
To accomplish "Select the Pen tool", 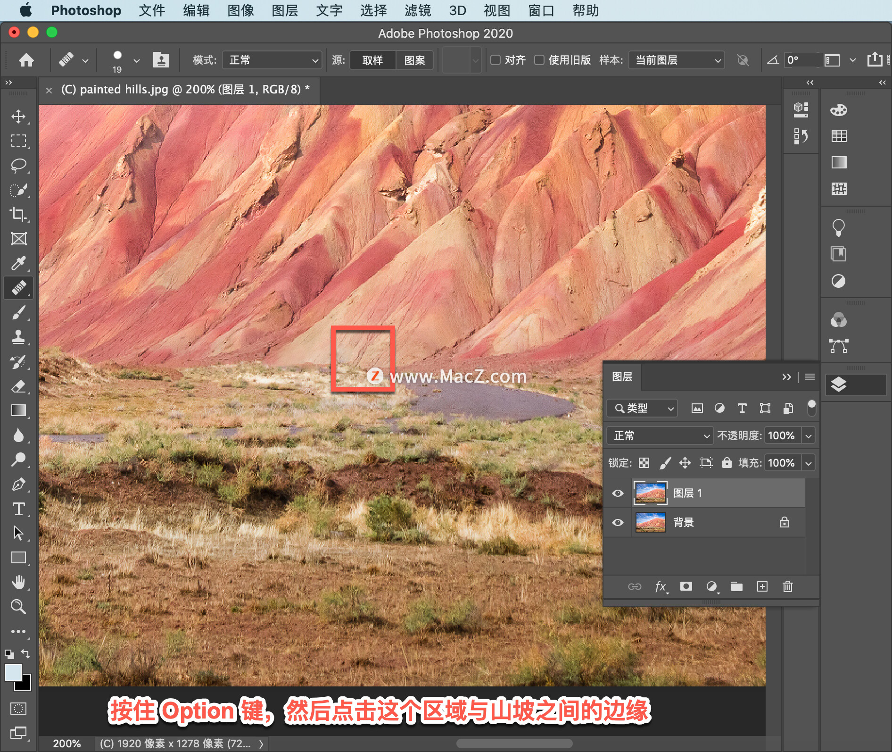I will [18, 484].
